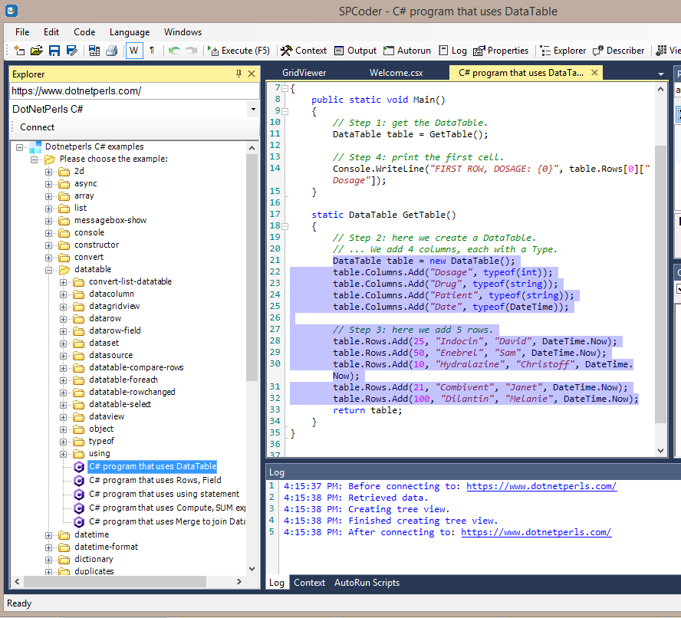Collapse Dotnetperls C# examples root node
The image size is (681, 618).
[19, 147]
